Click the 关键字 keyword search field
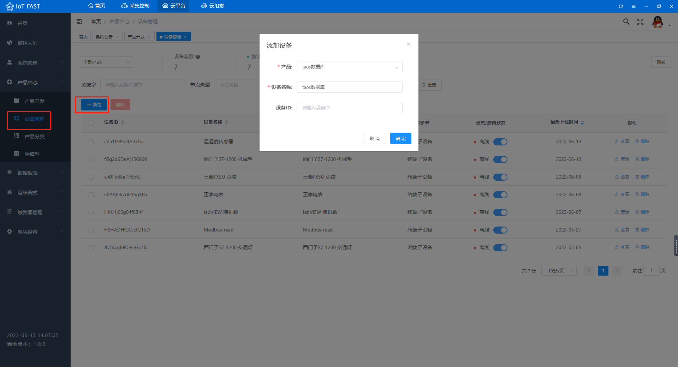 142,85
